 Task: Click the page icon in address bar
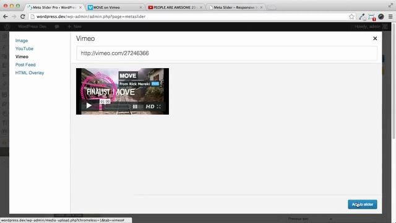point(32,17)
